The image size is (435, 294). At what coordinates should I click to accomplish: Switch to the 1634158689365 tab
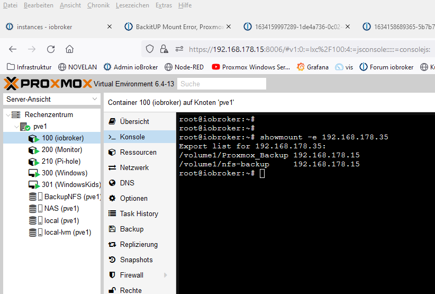(400, 26)
